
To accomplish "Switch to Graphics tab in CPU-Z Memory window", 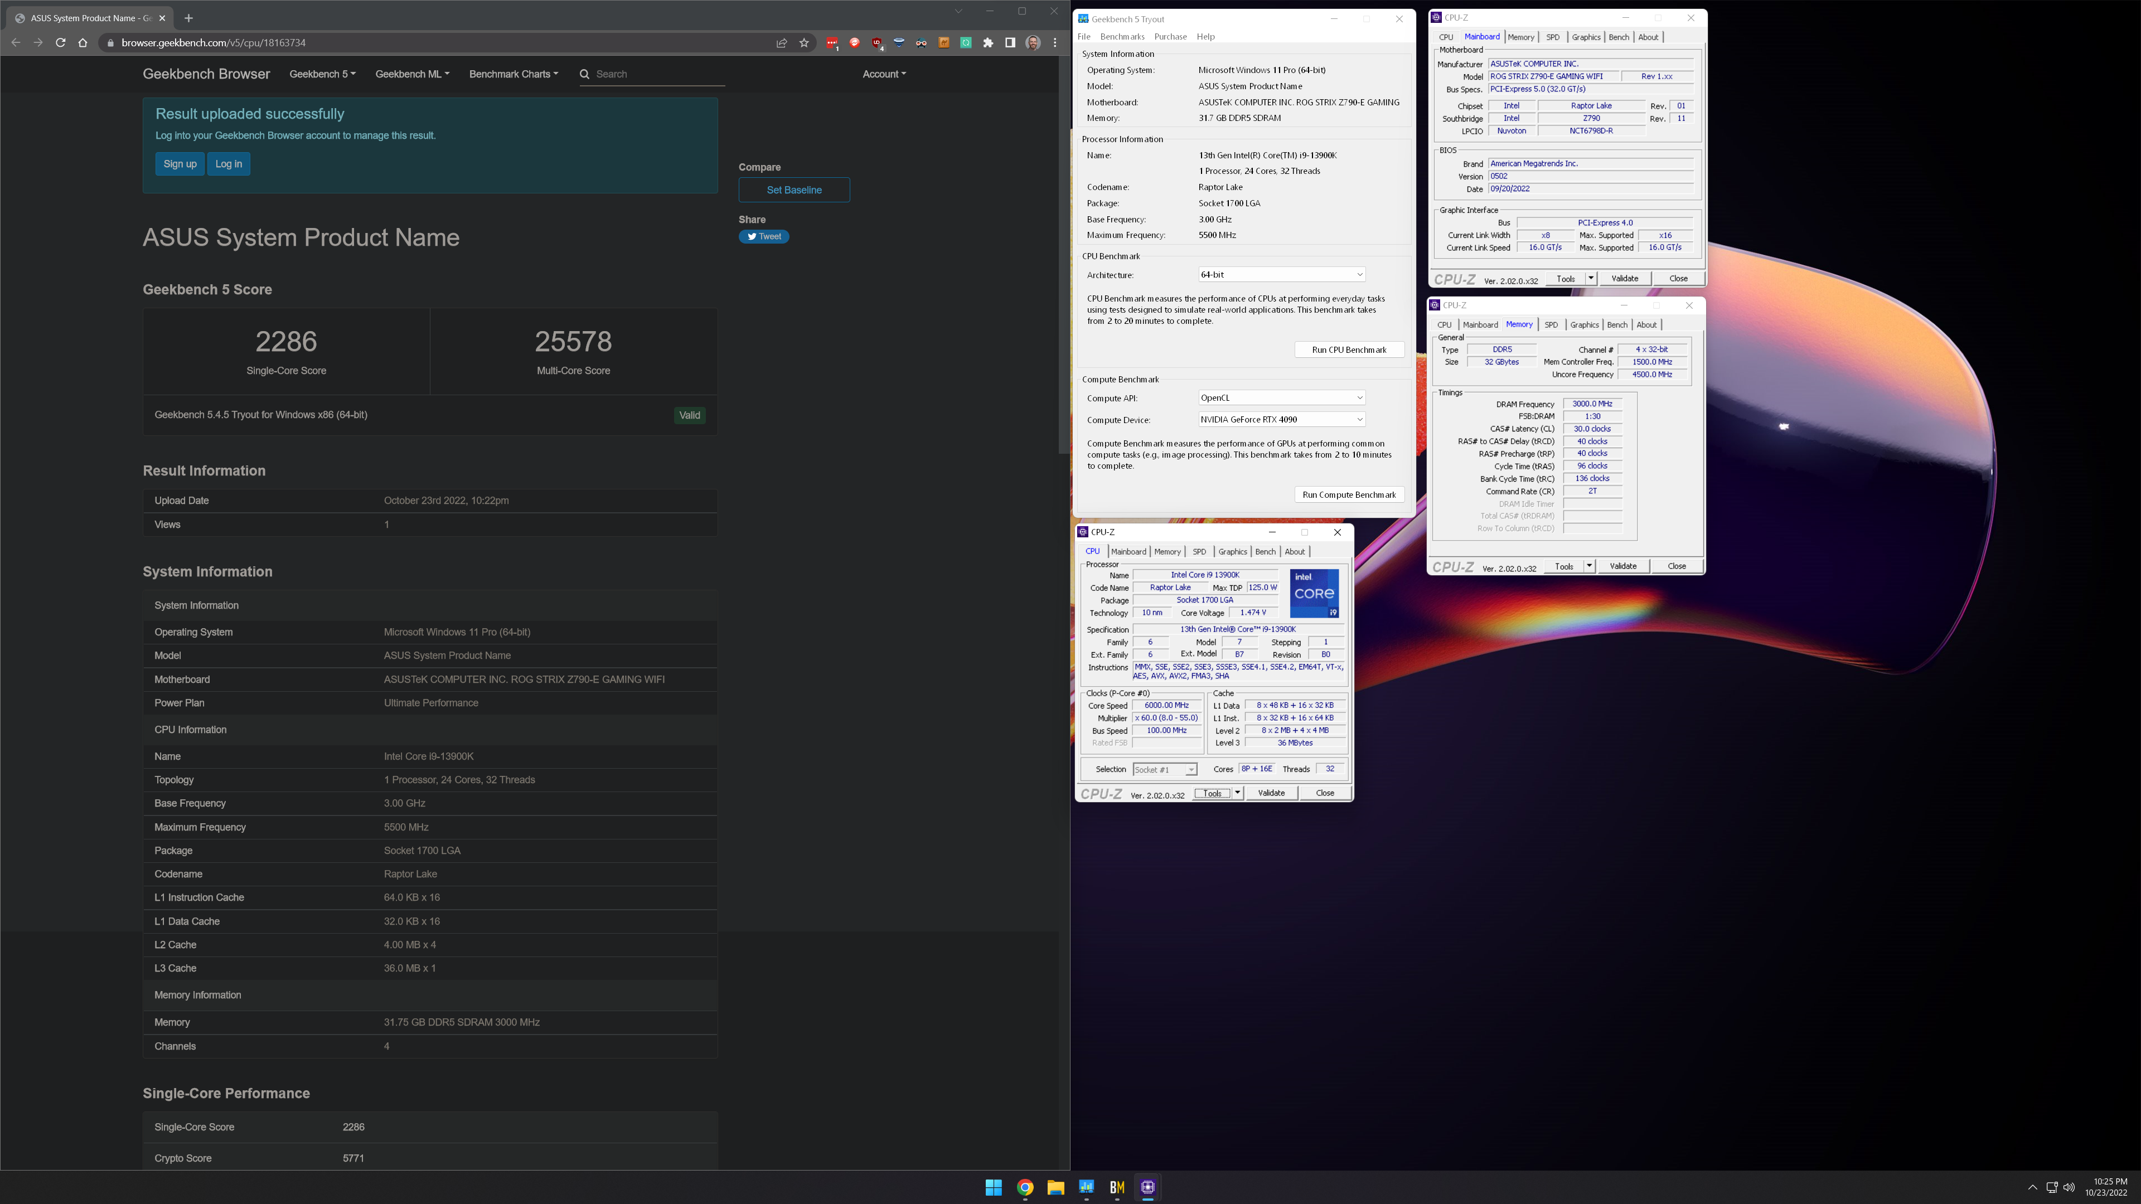I will tap(1584, 325).
